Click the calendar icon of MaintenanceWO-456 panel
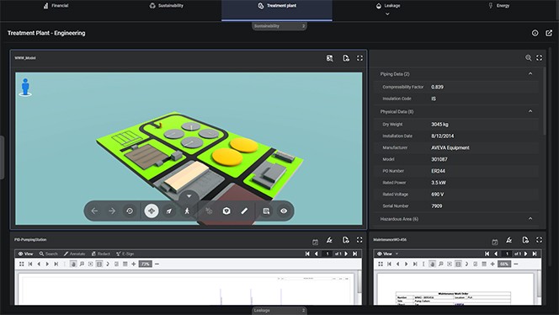 [495, 242]
